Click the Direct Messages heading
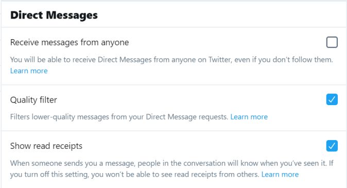 pyautogui.click(x=54, y=15)
